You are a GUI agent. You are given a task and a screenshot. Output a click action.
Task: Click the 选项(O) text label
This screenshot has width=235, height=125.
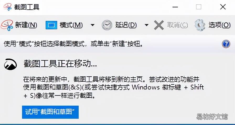[x=220, y=25]
